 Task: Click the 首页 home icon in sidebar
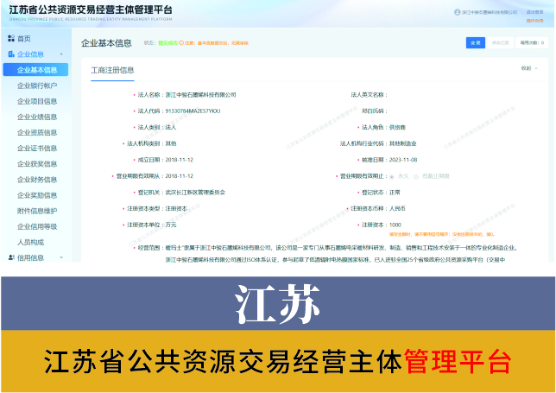[x=11, y=38]
